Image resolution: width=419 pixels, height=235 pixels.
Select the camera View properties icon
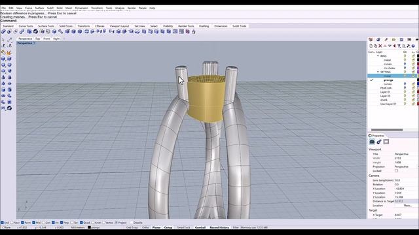372,142
